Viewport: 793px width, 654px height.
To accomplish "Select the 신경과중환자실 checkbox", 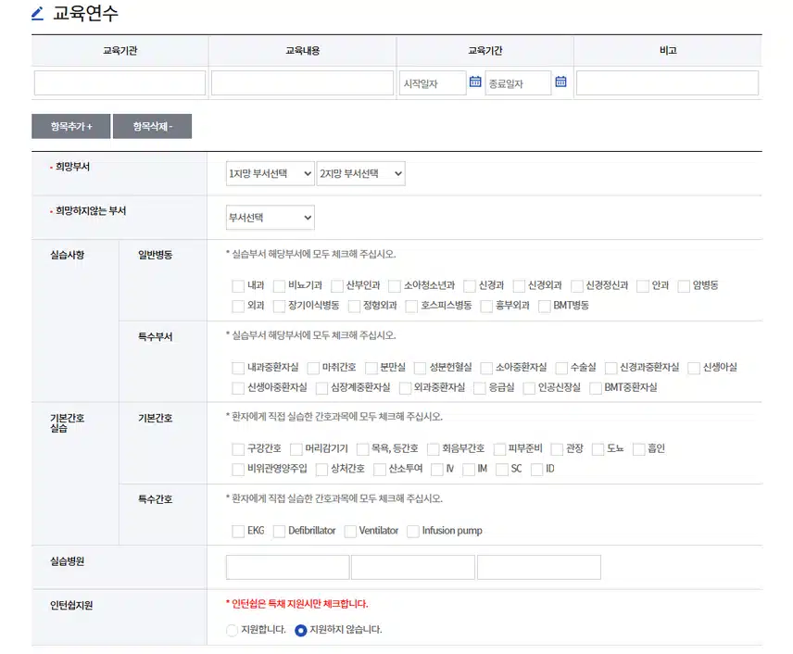I will pyautogui.click(x=610, y=368).
